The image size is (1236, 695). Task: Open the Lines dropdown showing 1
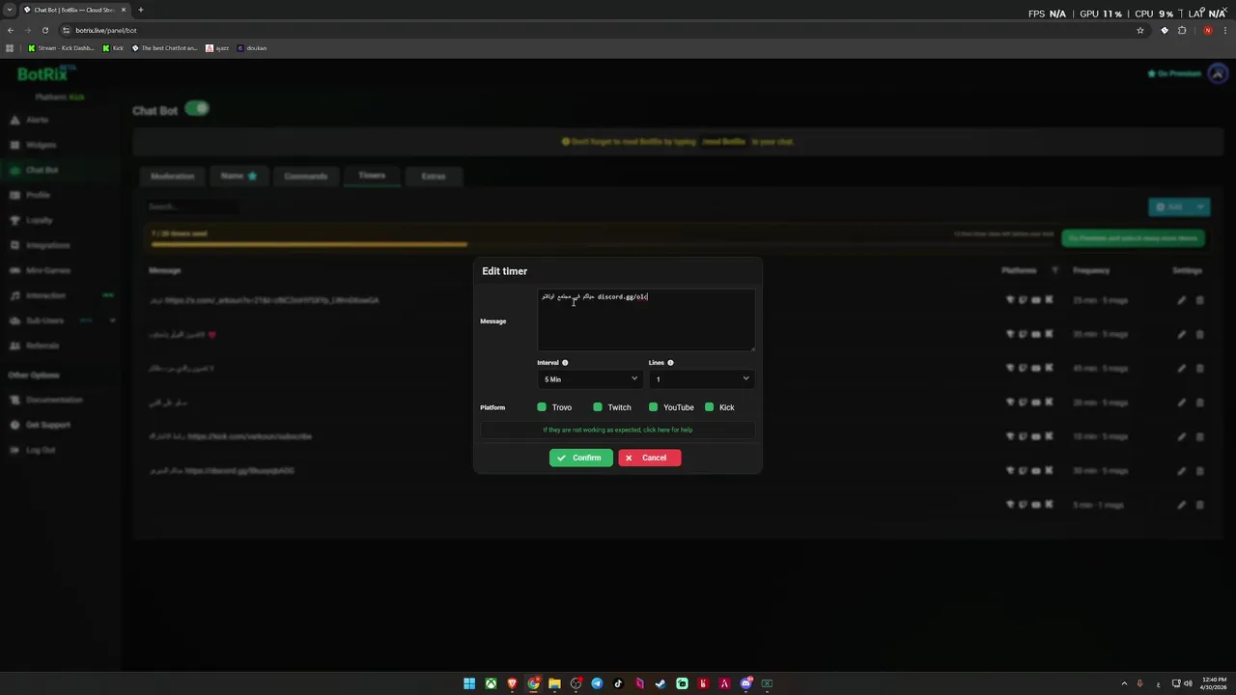point(701,379)
